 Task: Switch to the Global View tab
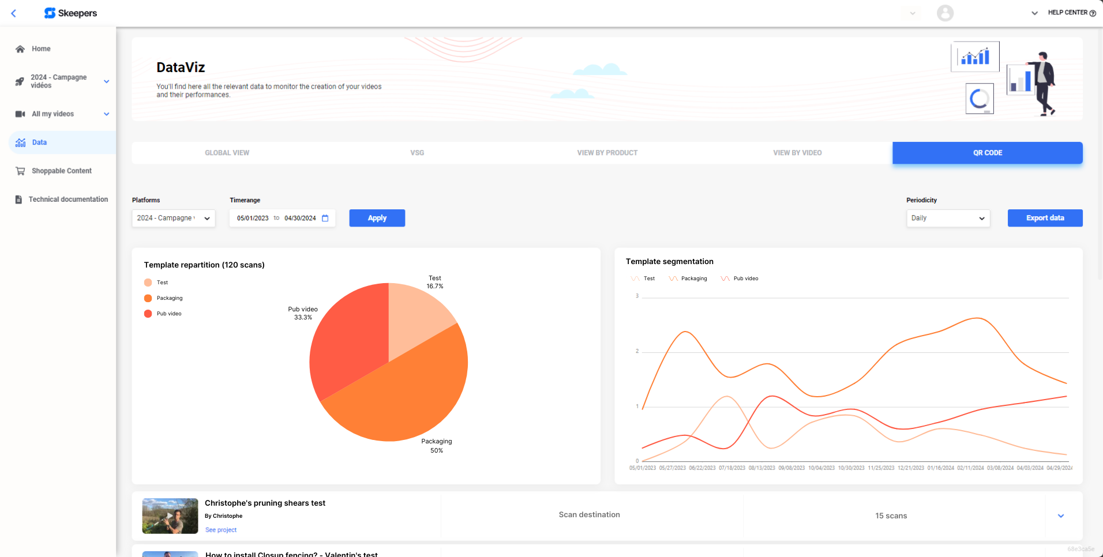coord(227,153)
